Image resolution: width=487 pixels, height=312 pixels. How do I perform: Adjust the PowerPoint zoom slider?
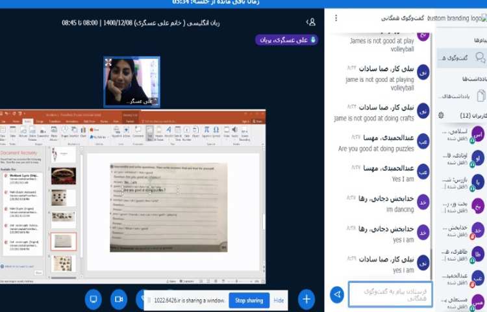point(236,281)
